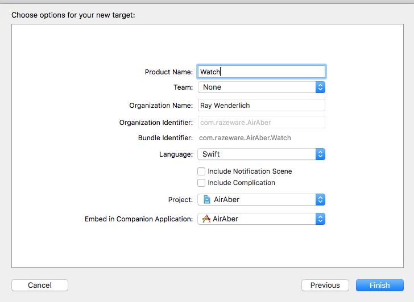
Task: Focus the Product Name text field
Action: 262,72
